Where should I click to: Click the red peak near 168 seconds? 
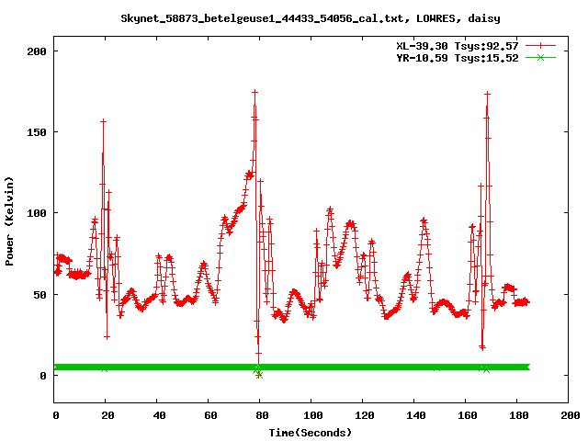pyautogui.click(x=487, y=94)
